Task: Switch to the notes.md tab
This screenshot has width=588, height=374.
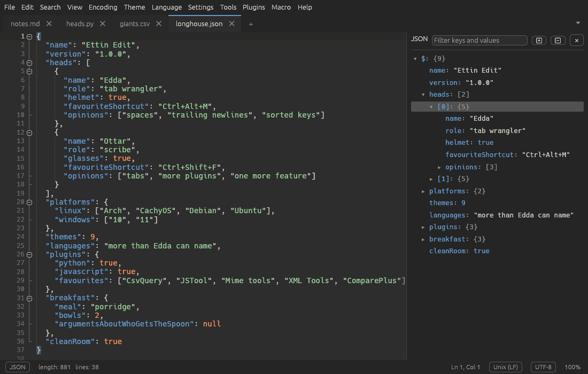Action: coord(25,24)
